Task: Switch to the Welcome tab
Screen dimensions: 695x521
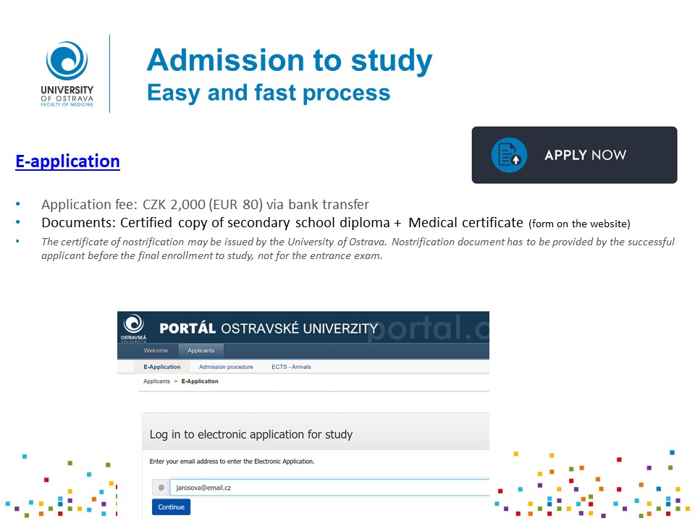Action: tap(156, 351)
